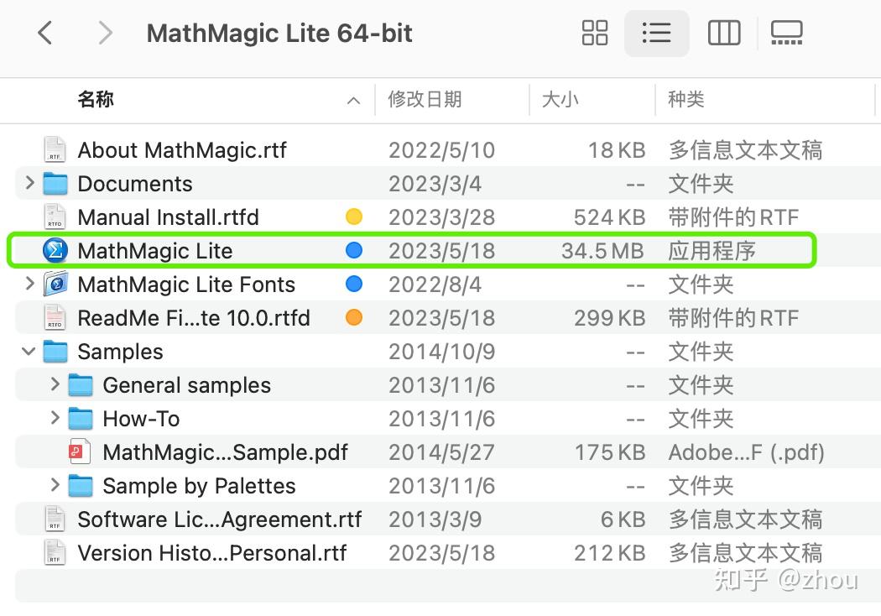Screen dimensions: 881x616
Task: Collapse the Samples folder
Action: pyautogui.click(x=29, y=352)
